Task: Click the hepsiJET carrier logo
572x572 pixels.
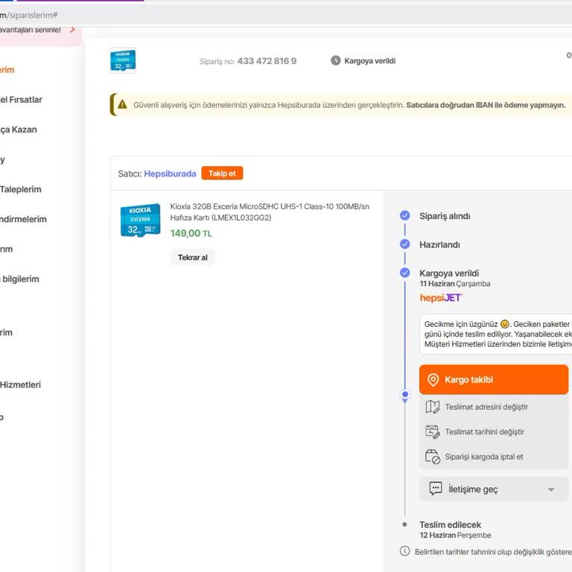Action: pyautogui.click(x=441, y=298)
